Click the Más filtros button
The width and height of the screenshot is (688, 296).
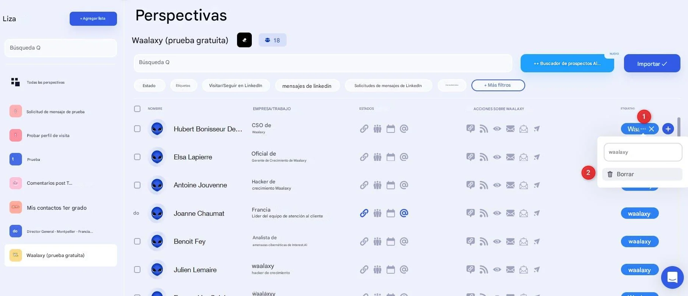pyautogui.click(x=498, y=85)
